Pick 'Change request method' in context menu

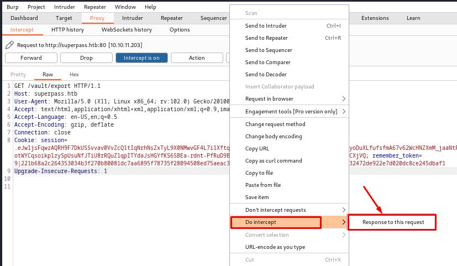(x=275, y=124)
